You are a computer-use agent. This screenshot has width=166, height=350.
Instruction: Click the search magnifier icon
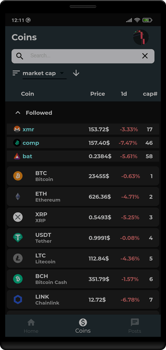pyautogui.click(x=19, y=56)
